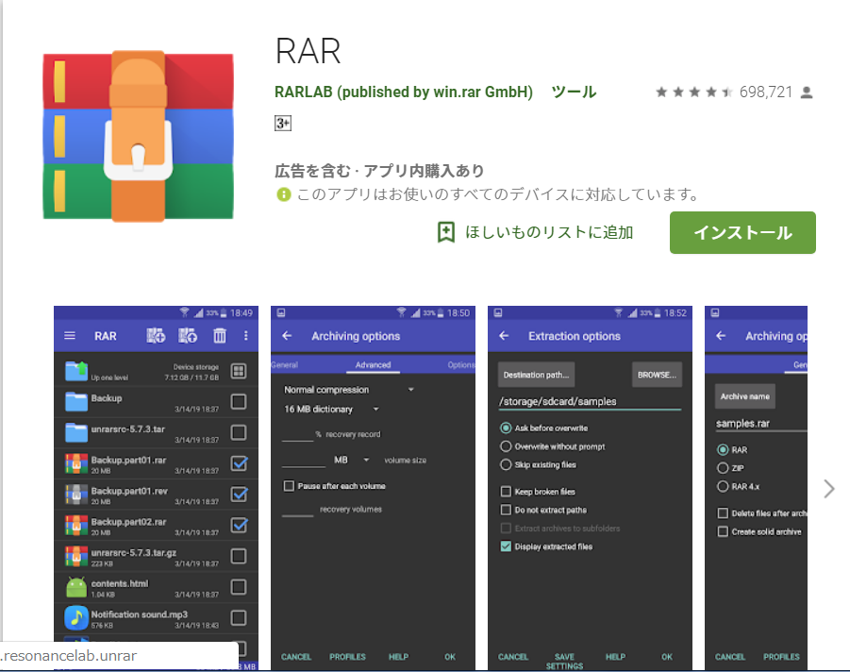Open the three-dot overflow menu in RAR toolbar
The image size is (850, 672).
(x=245, y=336)
